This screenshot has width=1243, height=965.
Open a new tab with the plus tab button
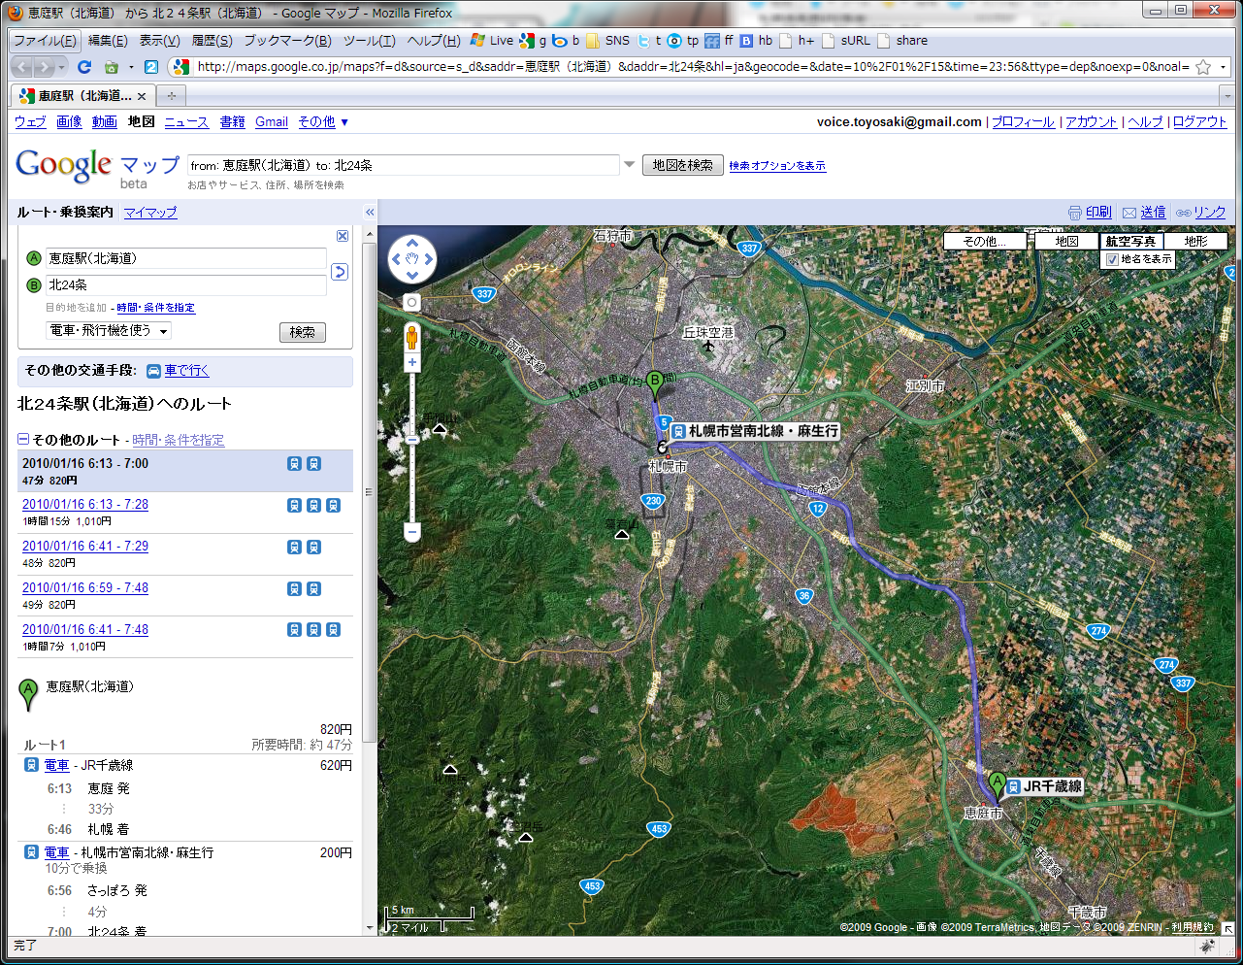[x=172, y=95]
